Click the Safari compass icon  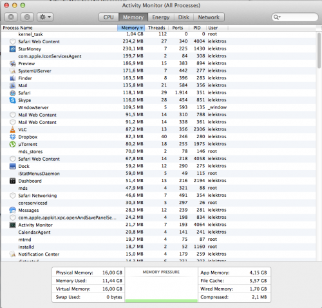[x=13, y=93]
